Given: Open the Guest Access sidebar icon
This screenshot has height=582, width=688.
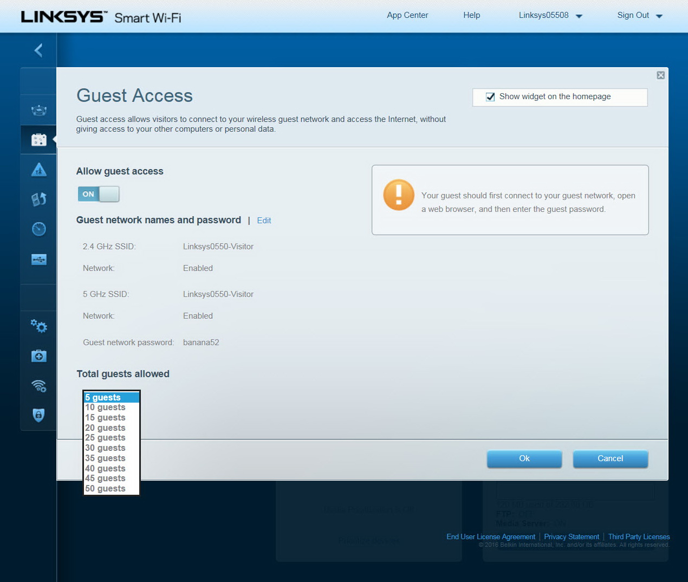Looking at the screenshot, I should pyautogui.click(x=38, y=140).
